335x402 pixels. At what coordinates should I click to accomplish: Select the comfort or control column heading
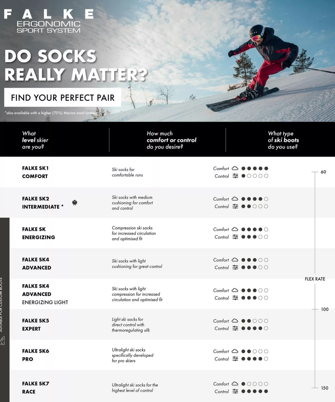click(x=171, y=140)
